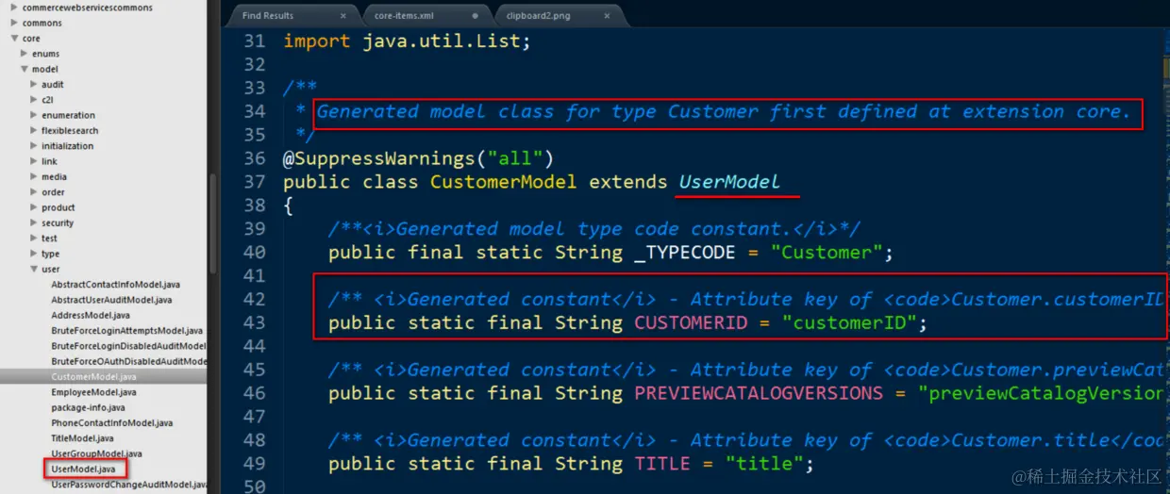Click line number 43 in the gutter
The image size is (1170, 494).
pyautogui.click(x=254, y=323)
